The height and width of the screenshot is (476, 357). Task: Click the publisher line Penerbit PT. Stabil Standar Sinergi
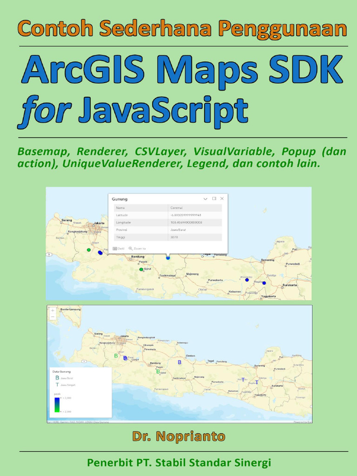179,463
